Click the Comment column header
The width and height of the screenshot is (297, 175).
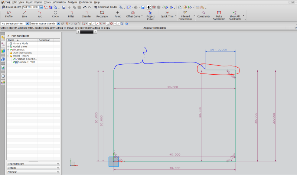(x=45, y=40)
